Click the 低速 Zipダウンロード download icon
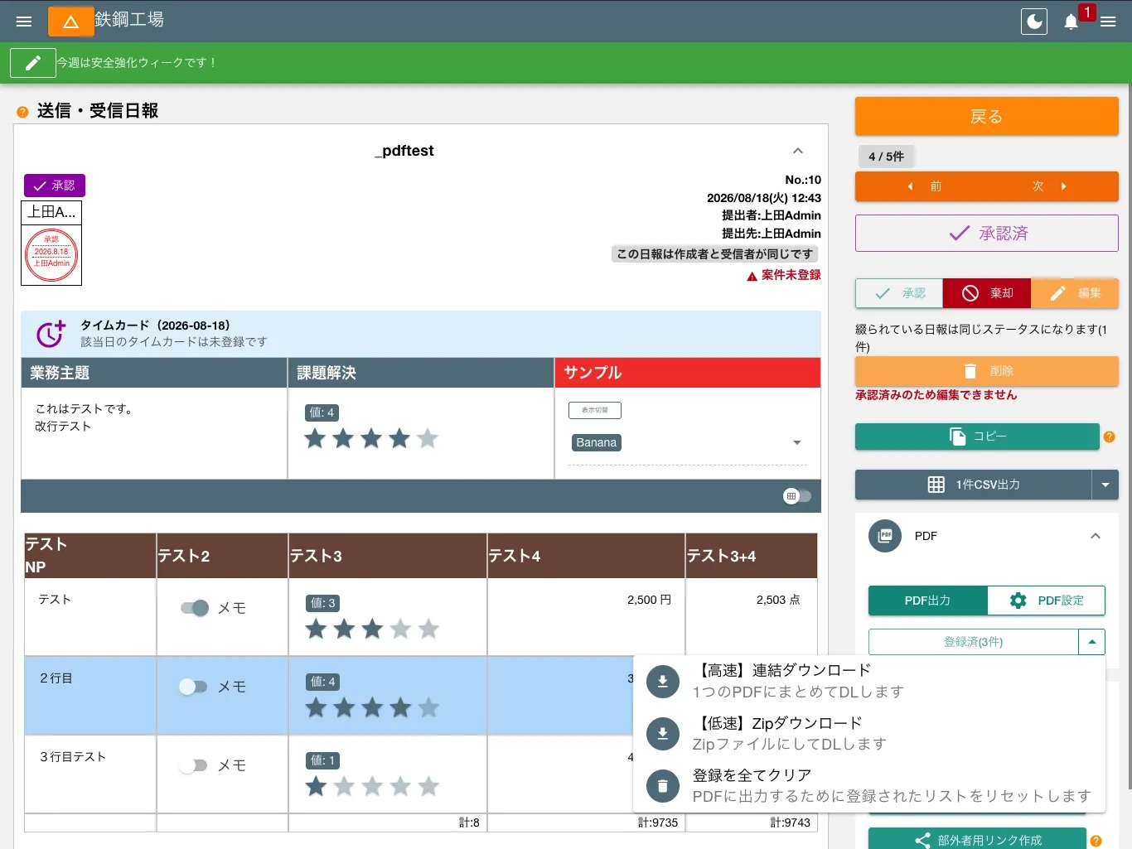This screenshot has height=849, width=1132. [663, 733]
